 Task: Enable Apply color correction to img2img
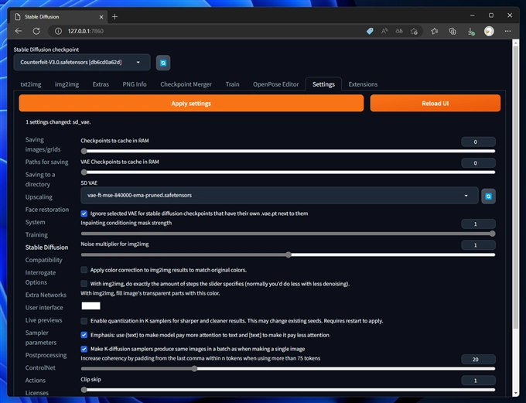coord(84,270)
